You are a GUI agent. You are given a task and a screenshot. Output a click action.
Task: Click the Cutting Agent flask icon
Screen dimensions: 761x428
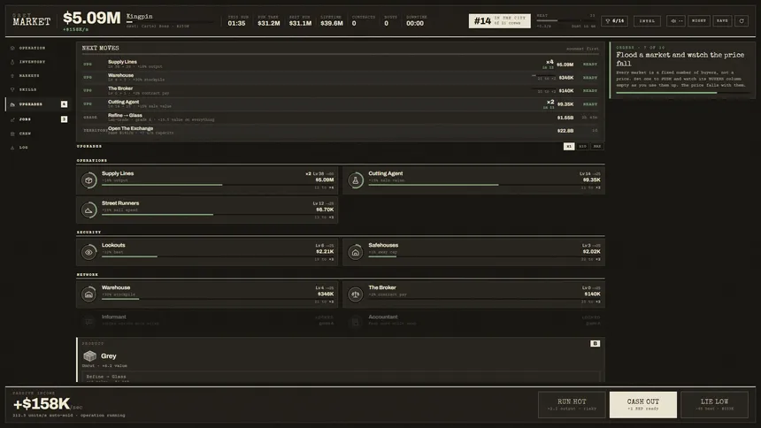[x=355, y=180]
